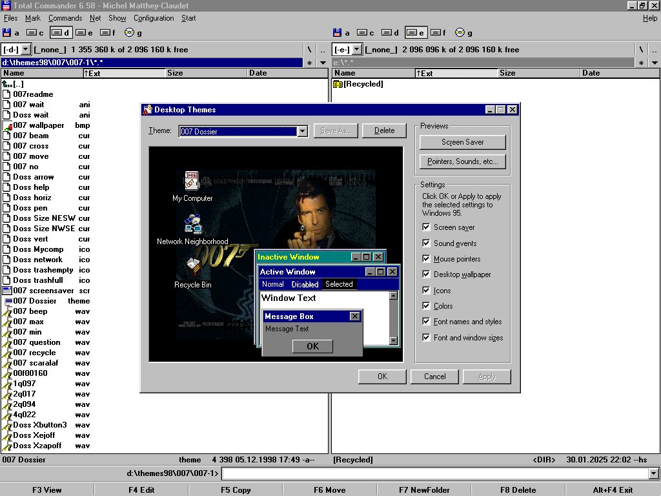Viewport: 661px width, 496px height.
Task: Click the Network Neighborhood preview icon
Action: pos(192,225)
